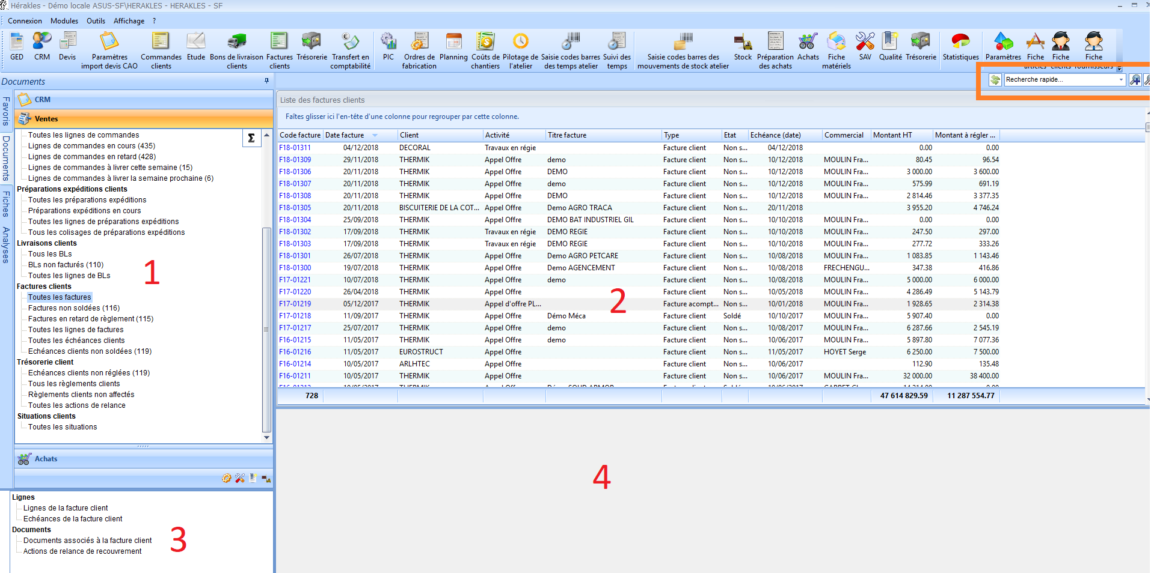This screenshot has width=1151, height=573.
Task: Click the Stock forklift toolbar icon
Action: (743, 42)
